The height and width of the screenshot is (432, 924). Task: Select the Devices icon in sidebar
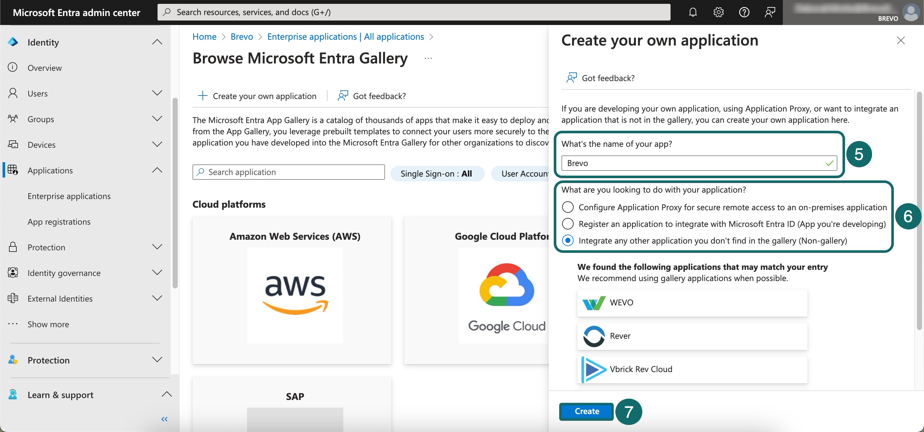pos(13,144)
